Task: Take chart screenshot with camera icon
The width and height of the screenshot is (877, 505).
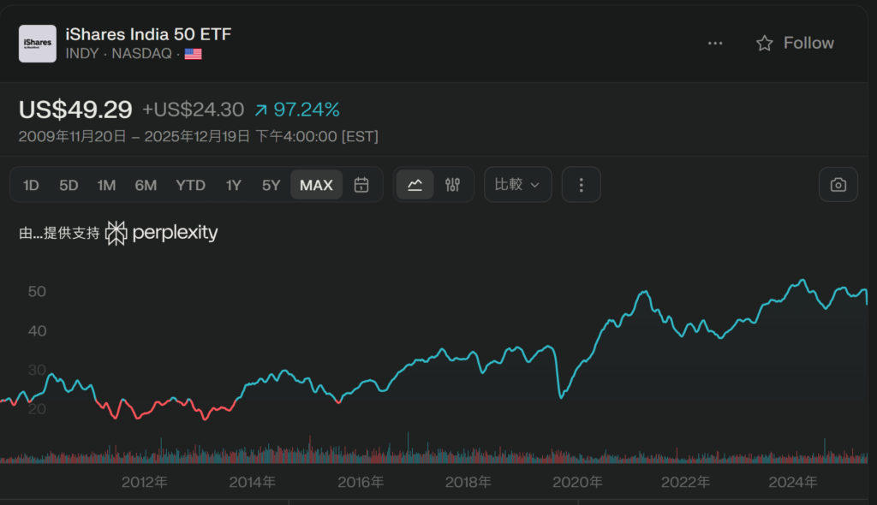Action: [838, 185]
